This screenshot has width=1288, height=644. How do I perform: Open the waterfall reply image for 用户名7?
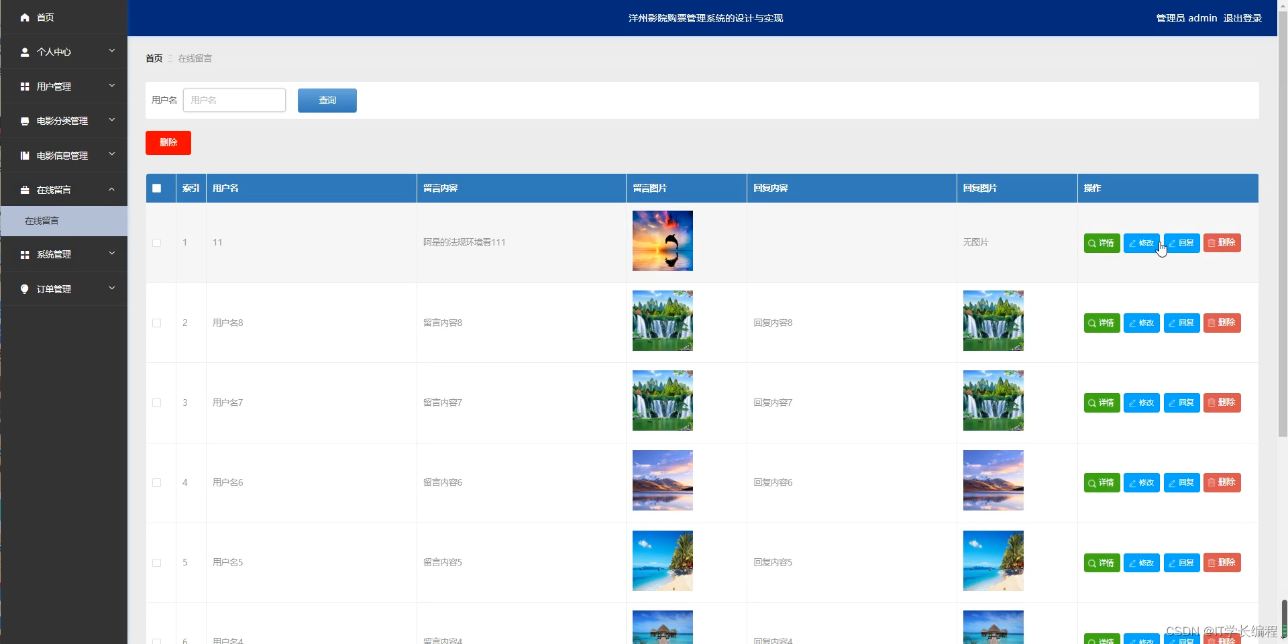[x=994, y=400]
